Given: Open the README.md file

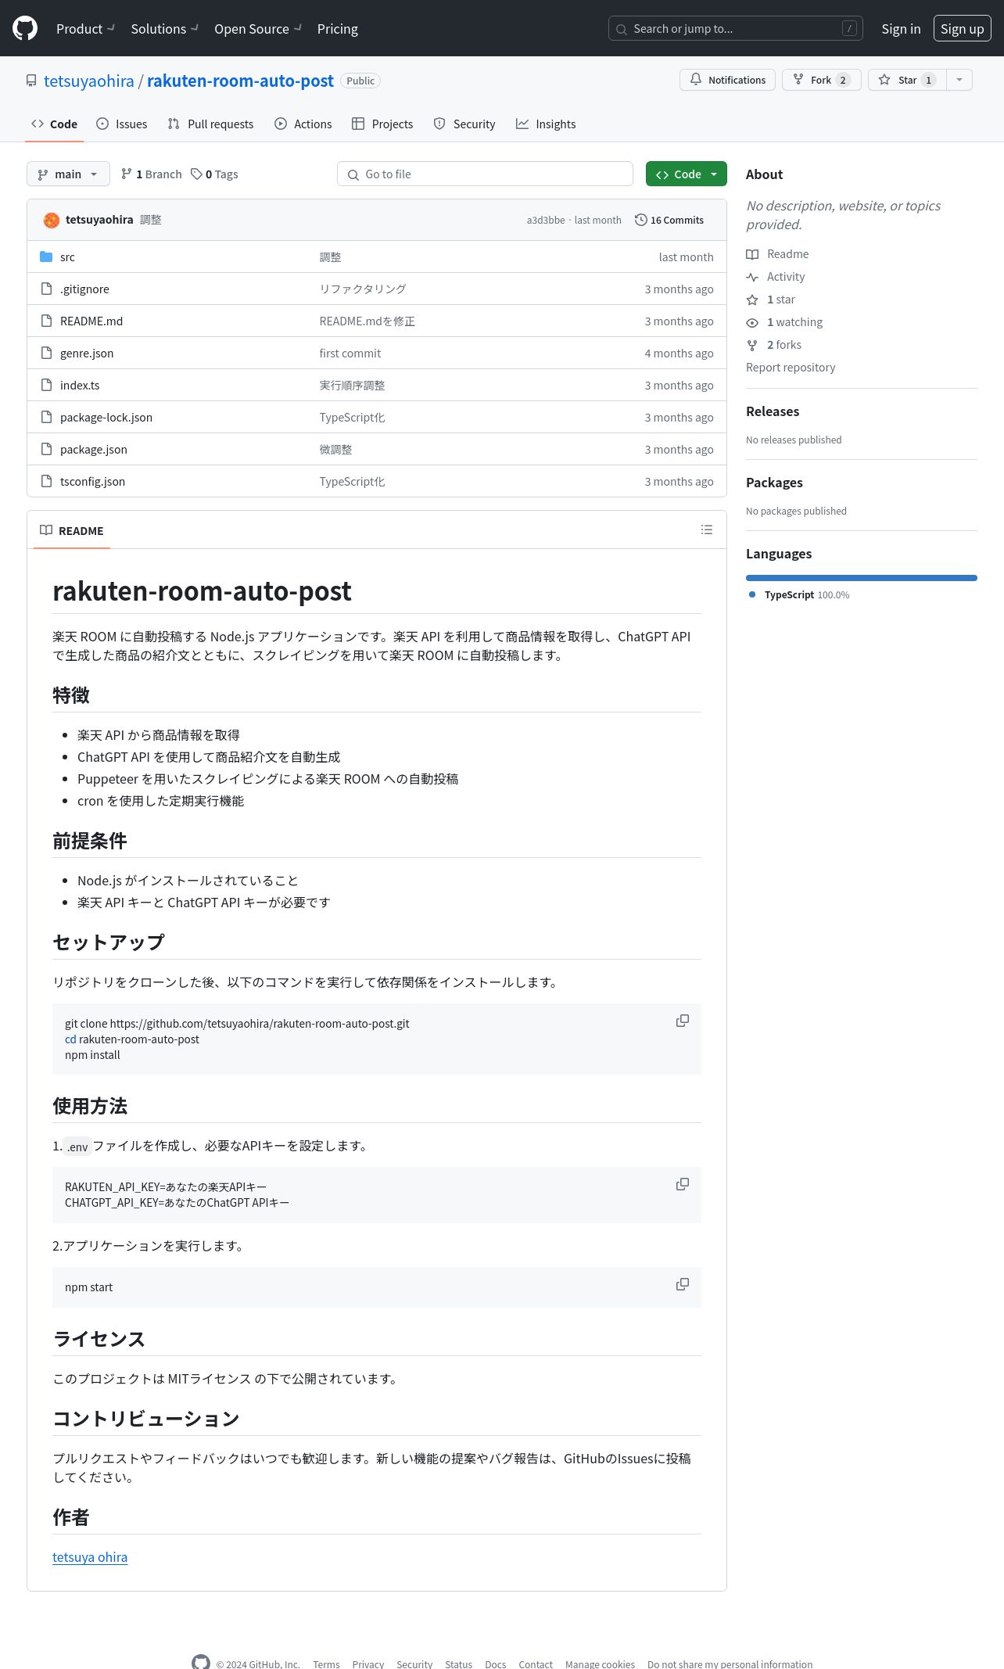Looking at the screenshot, I should pos(91,321).
